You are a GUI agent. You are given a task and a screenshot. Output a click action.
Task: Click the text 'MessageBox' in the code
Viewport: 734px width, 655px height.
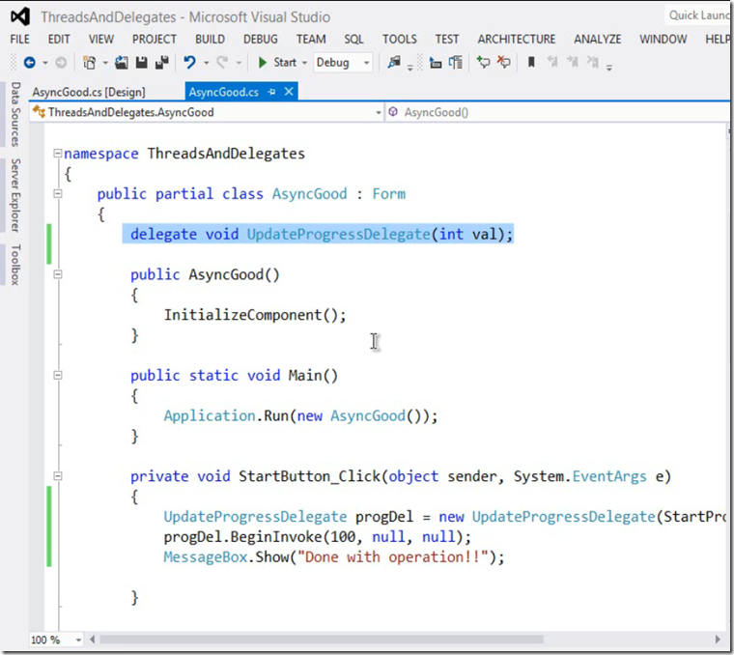tap(205, 556)
